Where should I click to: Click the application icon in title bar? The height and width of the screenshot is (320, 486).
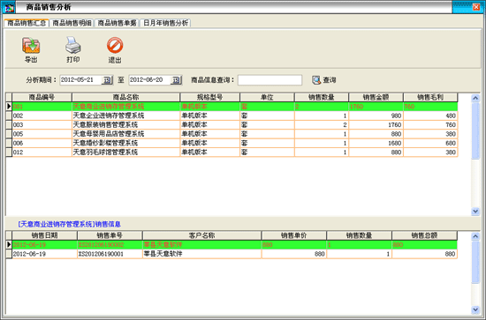point(9,7)
